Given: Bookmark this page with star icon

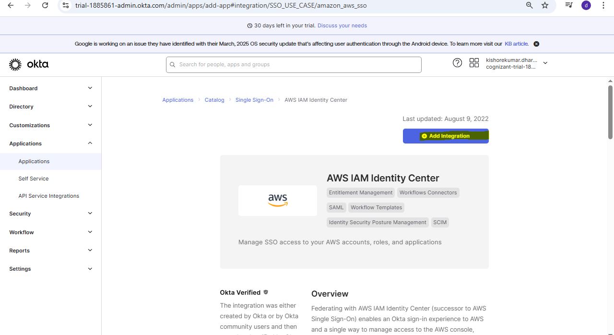Looking at the screenshot, I should (545, 5).
